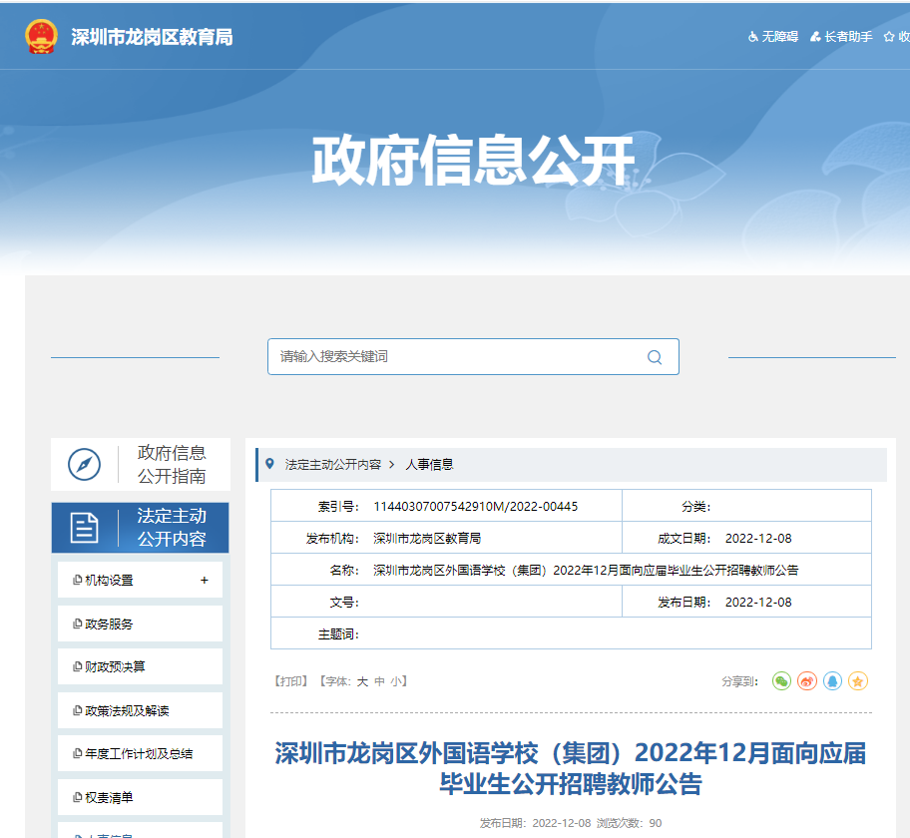Click the wheelchair icon beside 无障碍
Screen dimensions: 910x838
click(753, 37)
